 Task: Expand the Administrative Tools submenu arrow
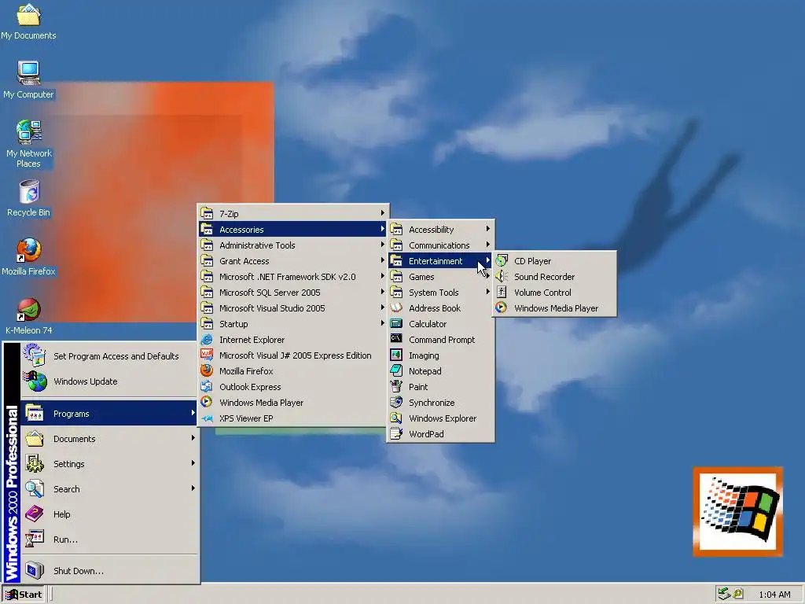click(383, 245)
